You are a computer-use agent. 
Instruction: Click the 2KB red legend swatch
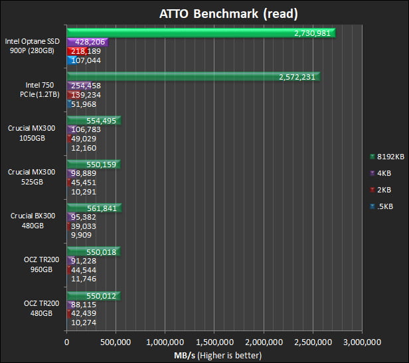click(x=372, y=190)
